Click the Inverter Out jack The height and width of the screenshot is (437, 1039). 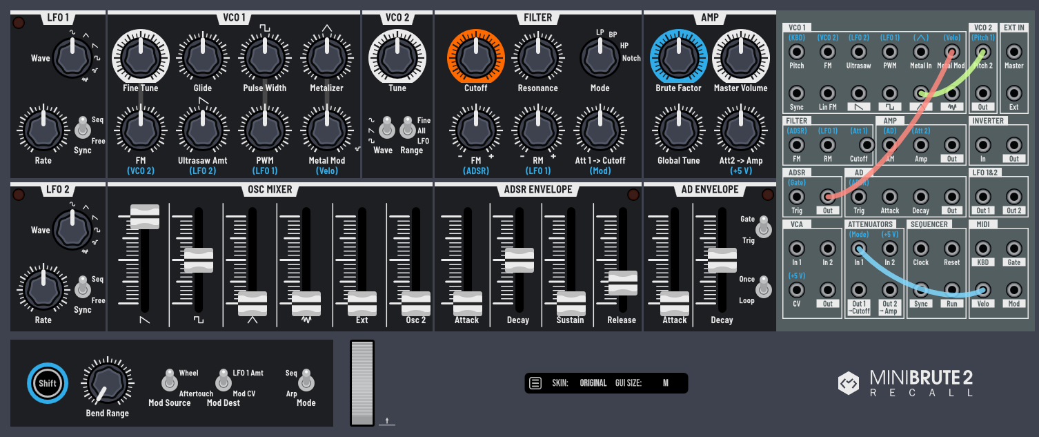pyautogui.click(x=1013, y=145)
